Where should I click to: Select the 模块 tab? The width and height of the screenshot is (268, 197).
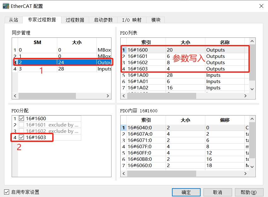point(156,20)
